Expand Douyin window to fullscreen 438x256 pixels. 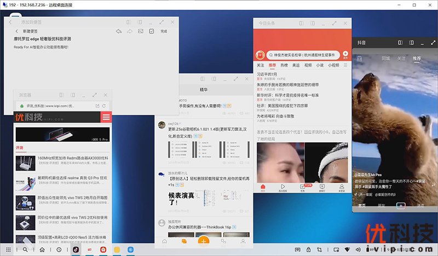[x=433, y=43]
